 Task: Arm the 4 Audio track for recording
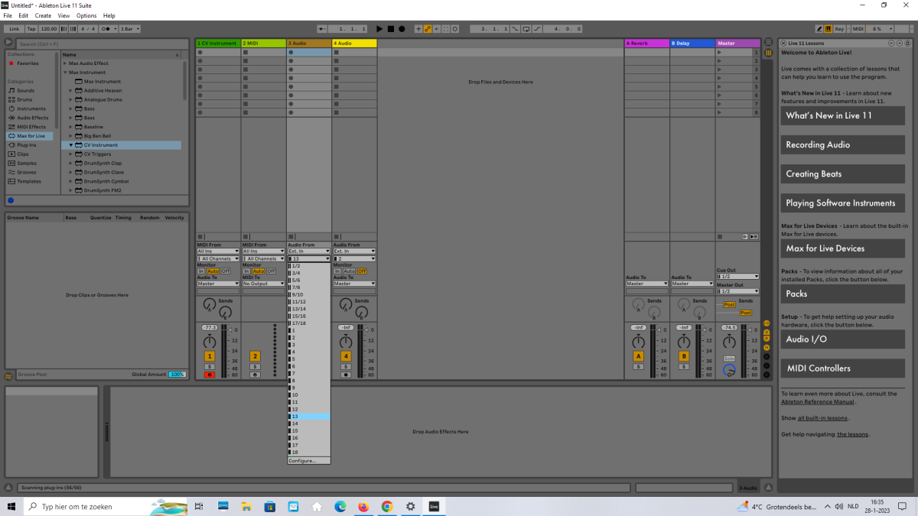346,375
